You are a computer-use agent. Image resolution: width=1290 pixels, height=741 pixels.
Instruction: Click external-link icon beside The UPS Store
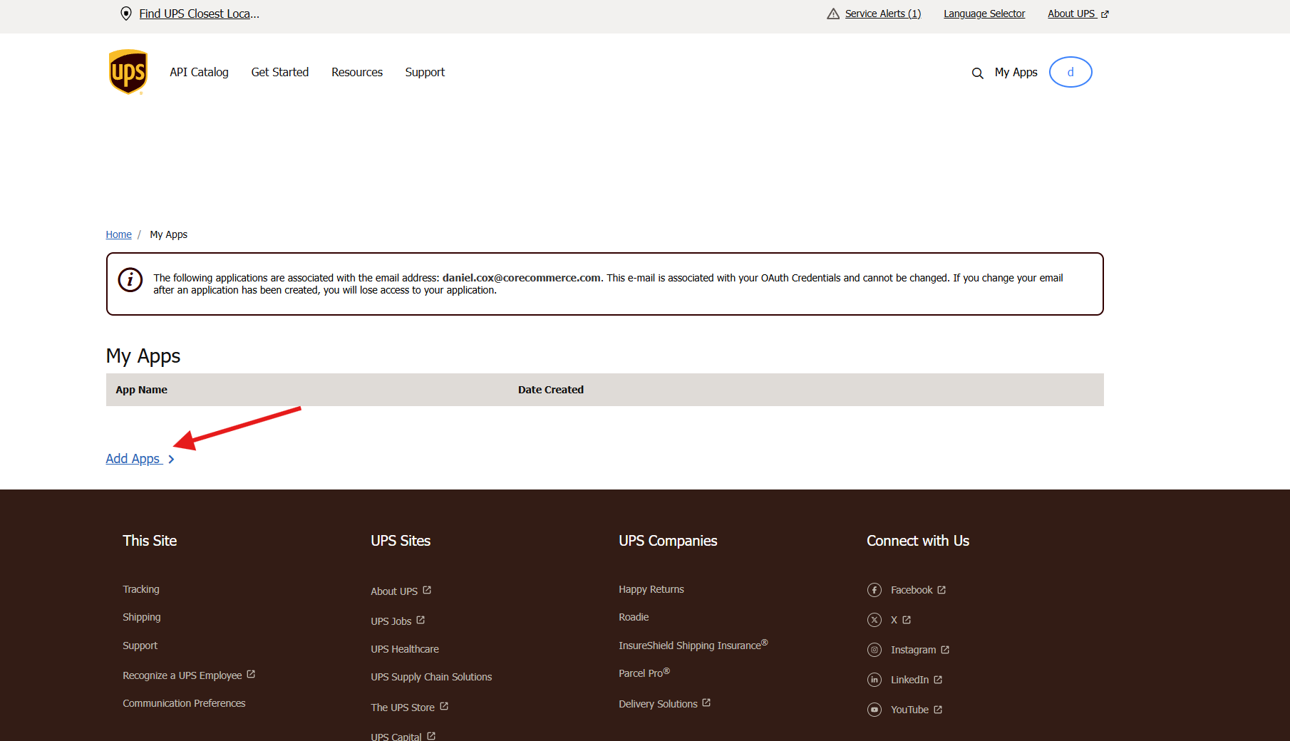pos(444,706)
